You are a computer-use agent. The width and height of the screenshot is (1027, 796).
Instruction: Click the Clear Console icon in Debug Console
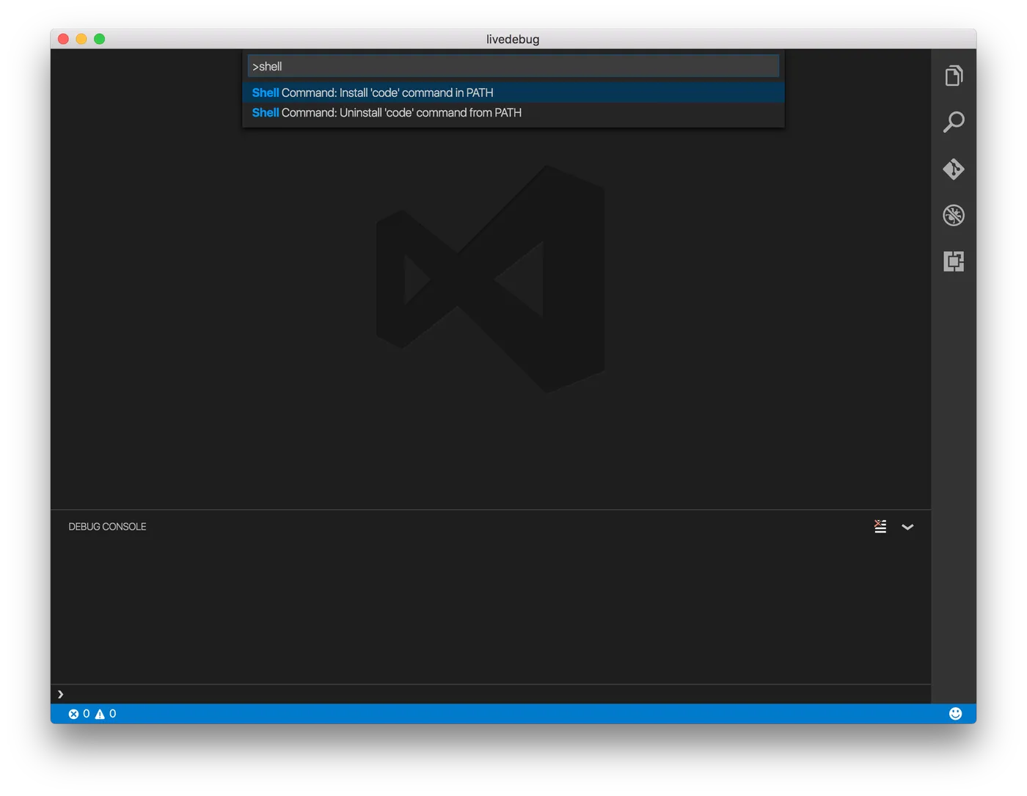pos(880,526)
